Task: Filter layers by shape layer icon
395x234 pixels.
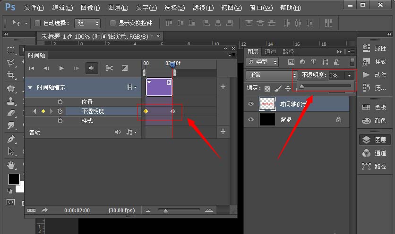Action: pos(325,62)
